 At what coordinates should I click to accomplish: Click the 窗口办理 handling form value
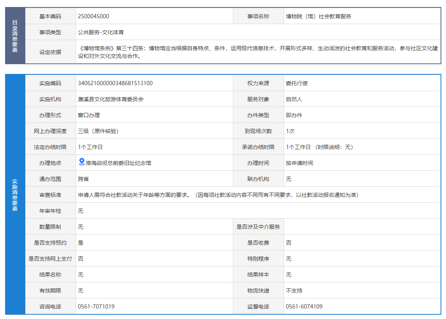point(89,115)
